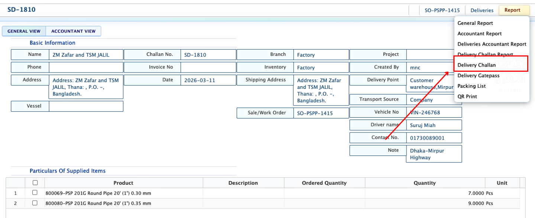Click the Deliveries button in header

482,10
